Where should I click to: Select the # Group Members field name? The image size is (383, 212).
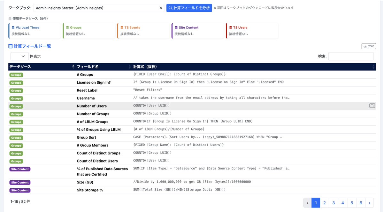click(92, 145)
